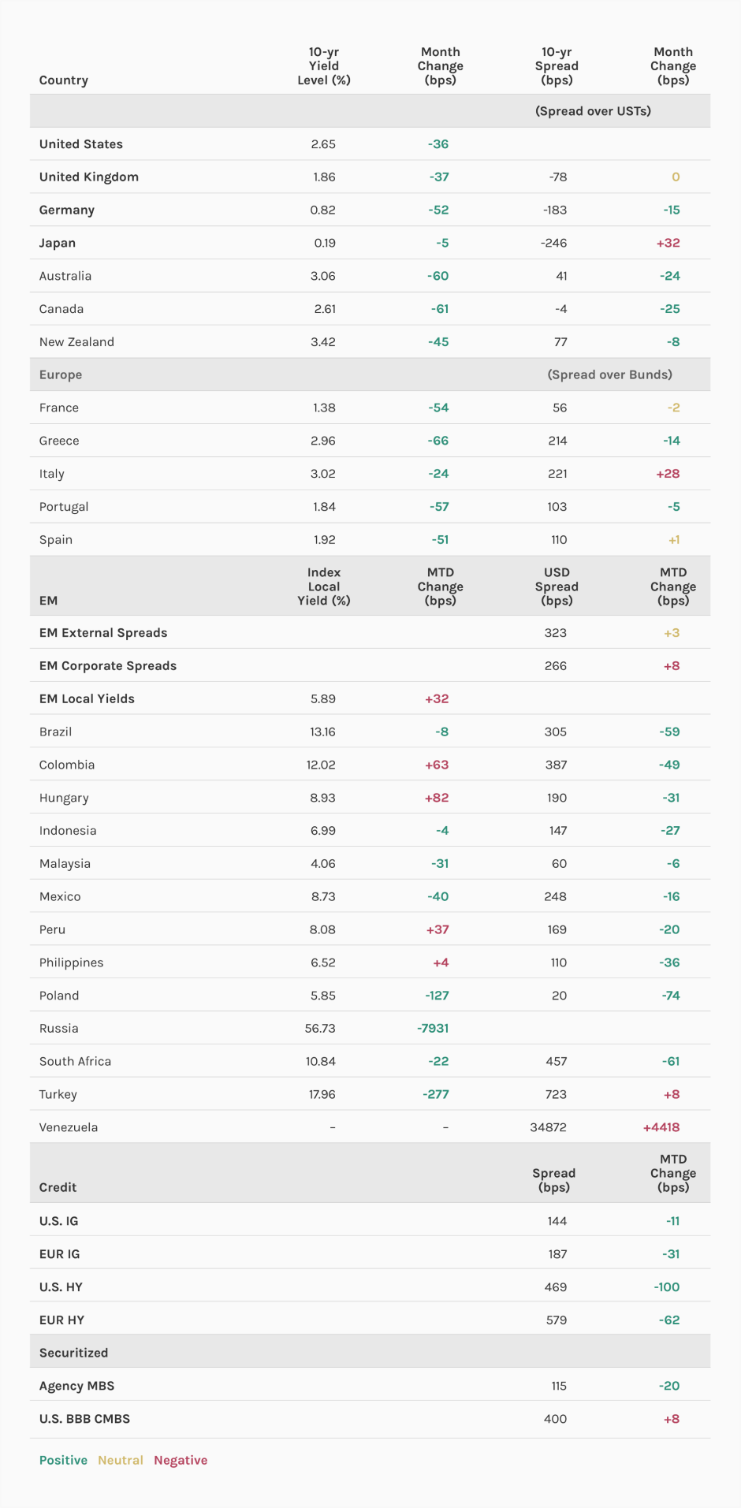Click the United States row label
The width and height of the screenshot is (741, 1508).
coord(81,144)
